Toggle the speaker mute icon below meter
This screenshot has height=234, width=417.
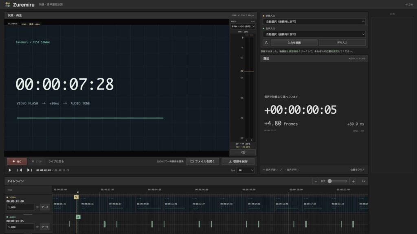(x=243, y=152)
